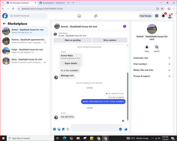Open the Chrome tab search dropdown

pos(3,3)
